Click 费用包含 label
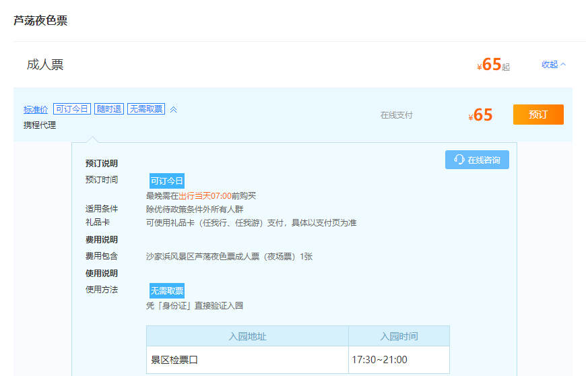586x376 pixels. (101, 256)
